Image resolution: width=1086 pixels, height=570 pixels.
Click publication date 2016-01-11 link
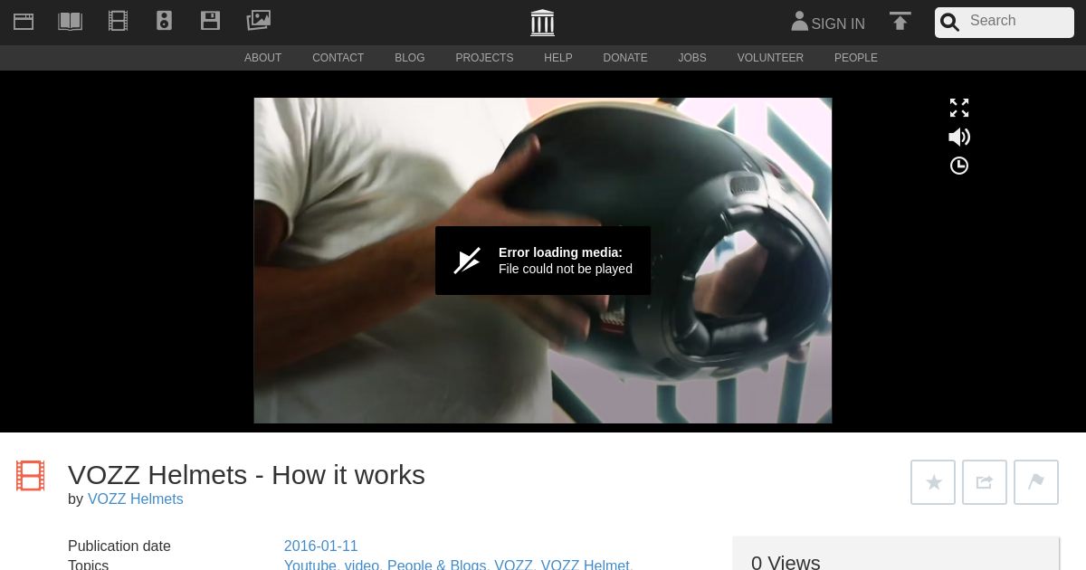pyautogui.click(x=321, y=546)
